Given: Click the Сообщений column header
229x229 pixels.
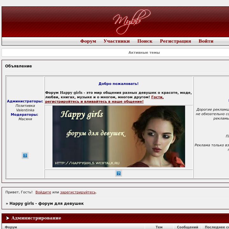Looking at the screenshot, I should click(188, 227).
